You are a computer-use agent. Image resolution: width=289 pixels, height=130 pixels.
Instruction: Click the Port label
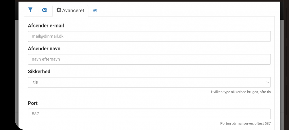(33, 103)
